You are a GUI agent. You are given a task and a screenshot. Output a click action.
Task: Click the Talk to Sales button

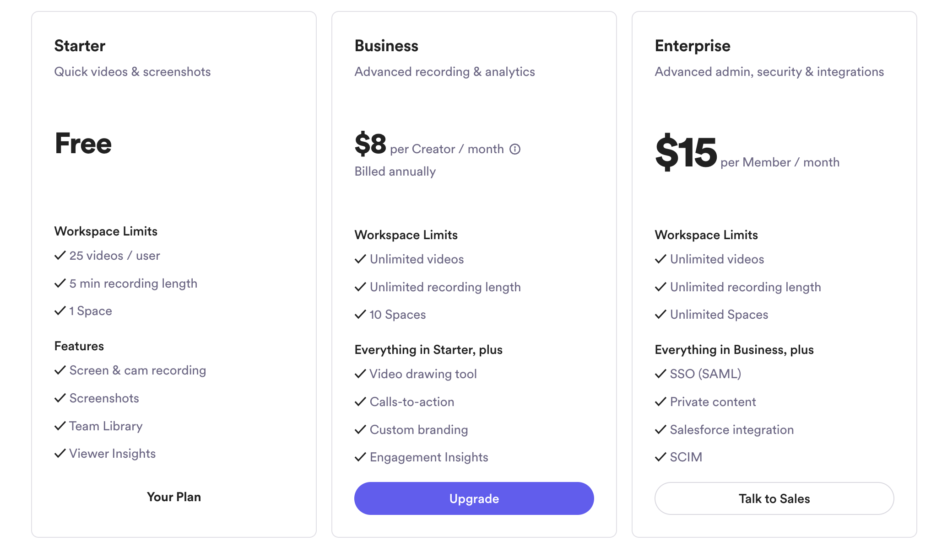tap(774, 498)
